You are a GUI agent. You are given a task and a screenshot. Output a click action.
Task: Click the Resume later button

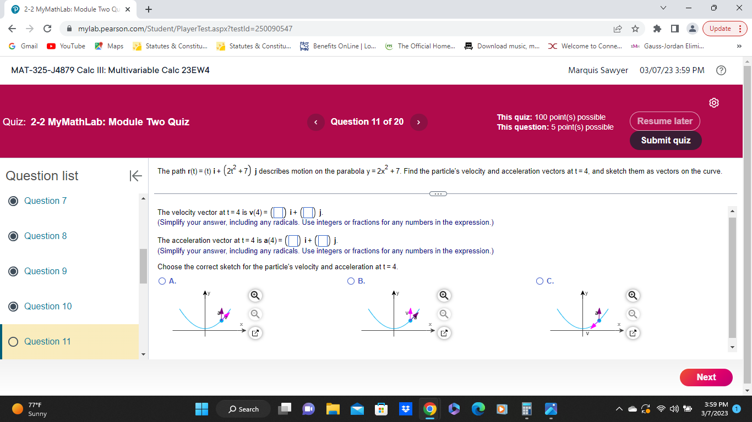664,121
